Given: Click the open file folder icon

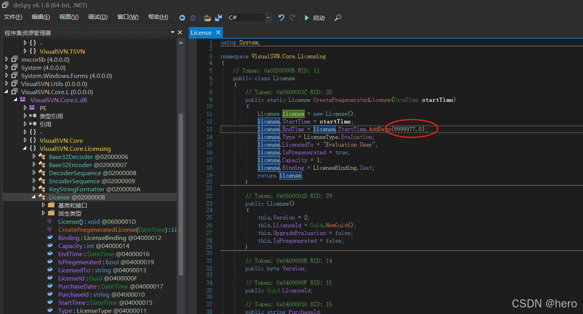Looking at the screenshot, I should point(207,18).
